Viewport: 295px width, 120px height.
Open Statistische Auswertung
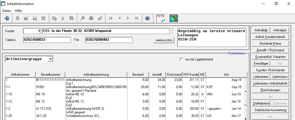click(x=270, y=110)
